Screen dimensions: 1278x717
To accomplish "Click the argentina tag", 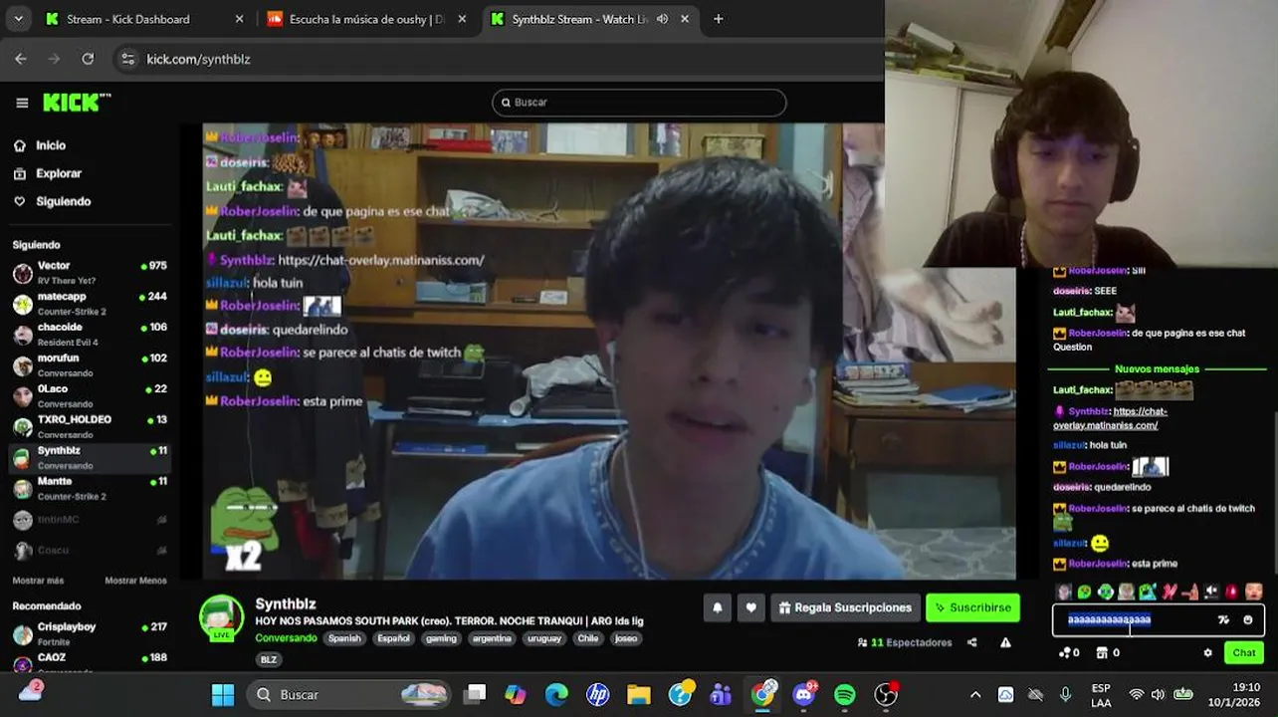I will tap(492, 638).
